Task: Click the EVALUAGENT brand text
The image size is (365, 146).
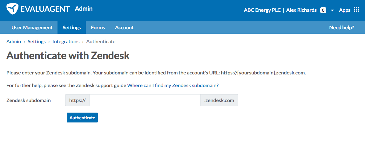Action: click(x=45, y=9)
